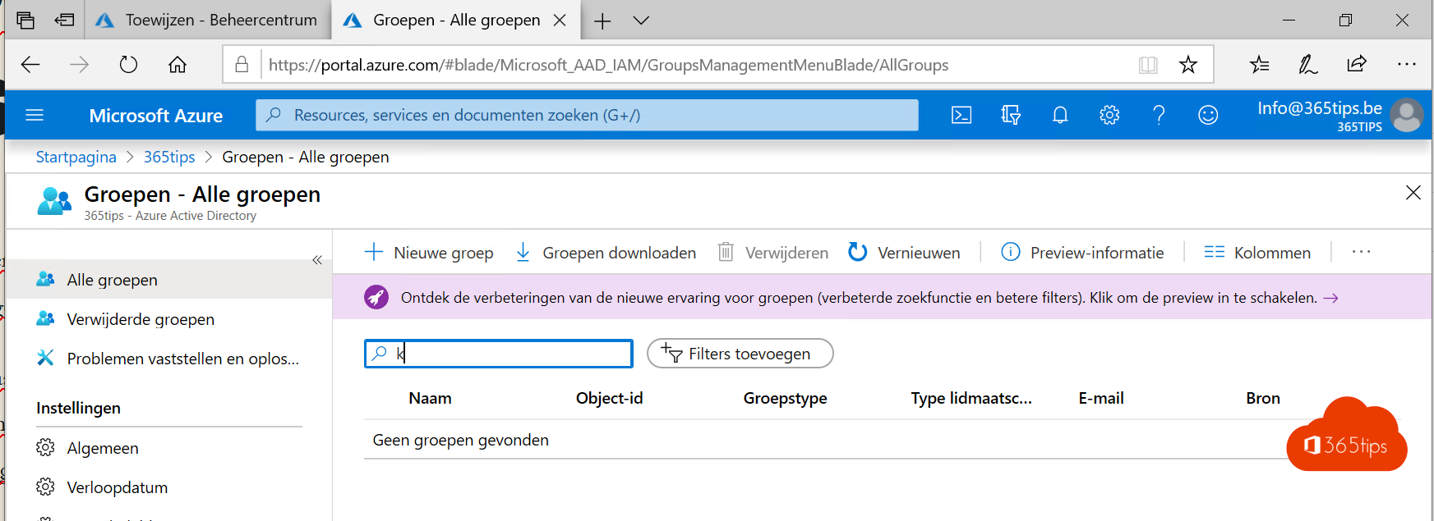Open portal settings gear icon
The image size is (1434, 521).
[x=1109, y=115]
